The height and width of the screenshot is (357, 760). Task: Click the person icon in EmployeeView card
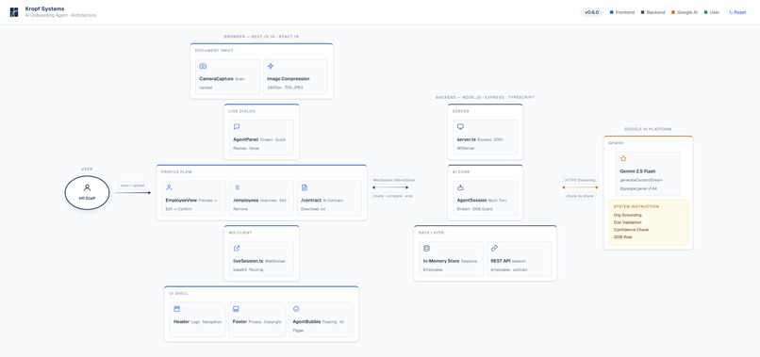click(169, 187)
